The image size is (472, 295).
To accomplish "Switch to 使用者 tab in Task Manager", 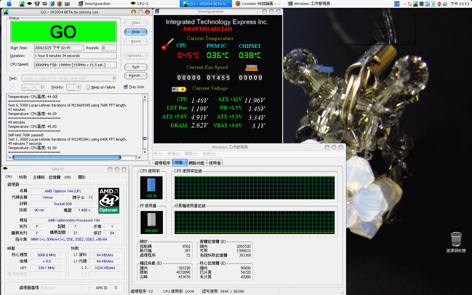I will 215,163.
